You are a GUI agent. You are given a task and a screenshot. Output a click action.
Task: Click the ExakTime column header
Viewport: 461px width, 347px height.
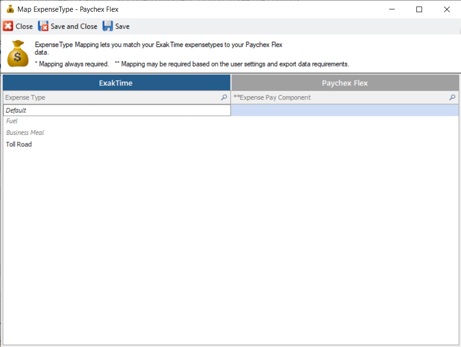point(117,83)
